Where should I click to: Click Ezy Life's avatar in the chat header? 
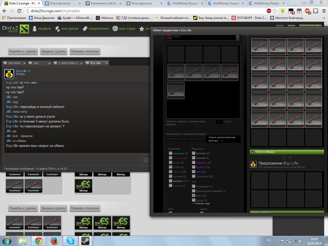click(9, 74)
